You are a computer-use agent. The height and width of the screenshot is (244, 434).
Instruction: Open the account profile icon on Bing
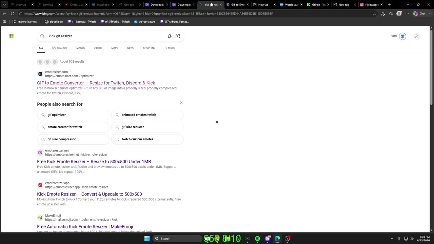point(417,36)
